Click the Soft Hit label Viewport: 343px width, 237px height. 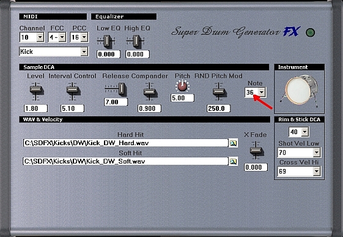(x=130, y=153)
